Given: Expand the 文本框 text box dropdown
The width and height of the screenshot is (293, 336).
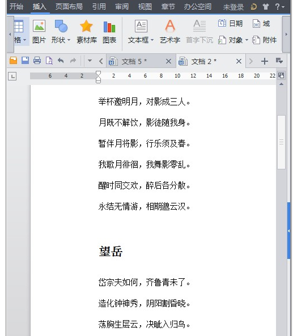Looking at the screenshot, I should click(152, 40).
